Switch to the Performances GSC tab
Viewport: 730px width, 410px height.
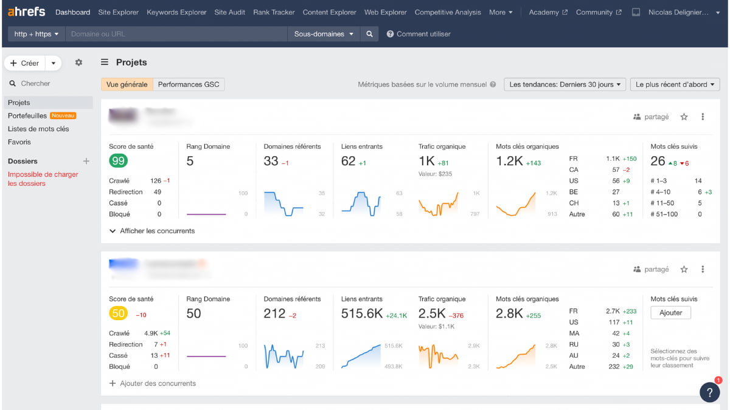(189, 84)
